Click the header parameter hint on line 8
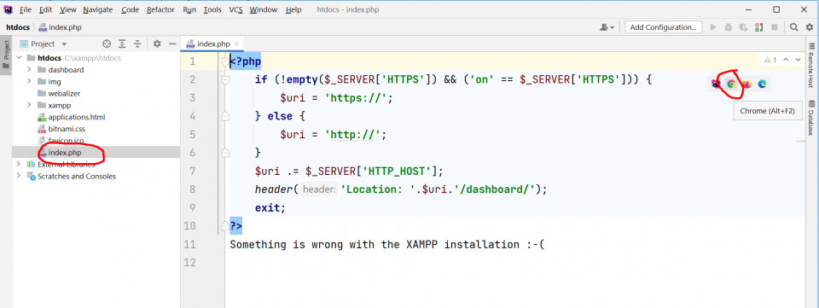819x308 pixels. coord(318,189)
